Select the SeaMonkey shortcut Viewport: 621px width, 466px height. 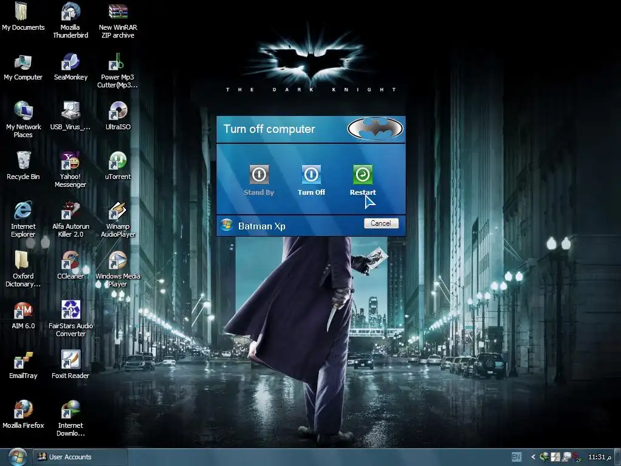click(70, 67)
